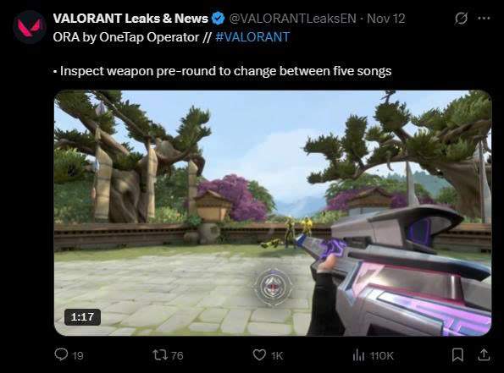Screen dimensions: 504x373
Task: Click the reply speech bubble icon
Action: click(x=61, y=354)
